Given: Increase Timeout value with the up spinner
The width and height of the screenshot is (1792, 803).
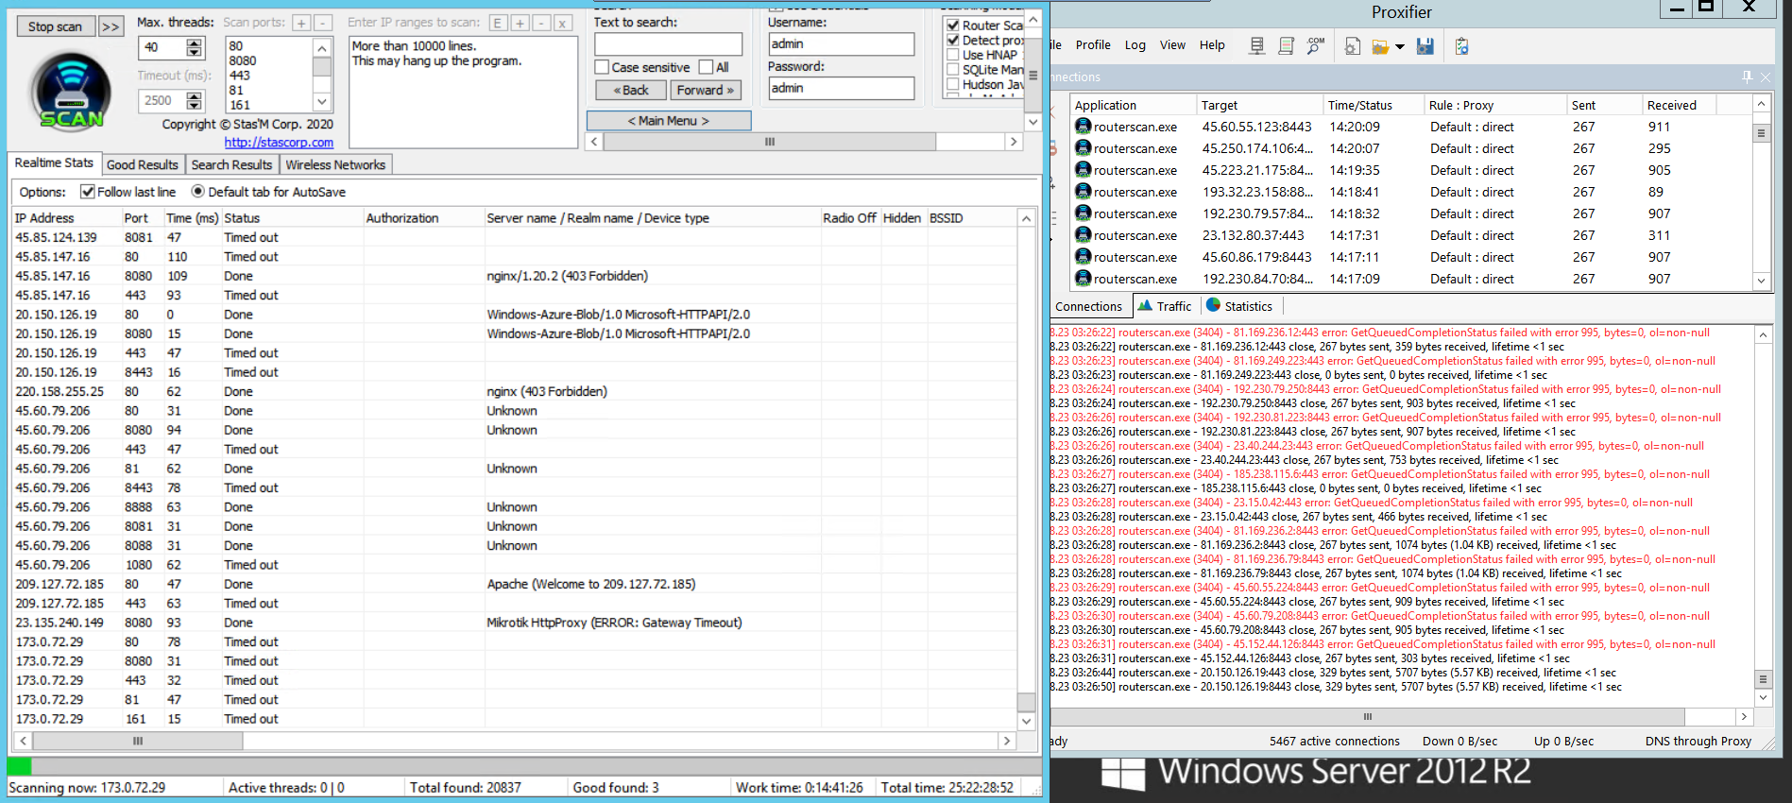Looking at the screenshot, I should 195,95.
